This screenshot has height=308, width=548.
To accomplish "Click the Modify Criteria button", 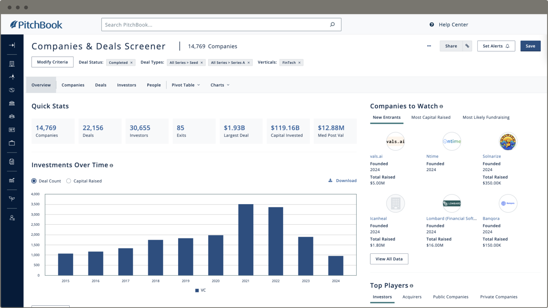I will tap(53, 62).
